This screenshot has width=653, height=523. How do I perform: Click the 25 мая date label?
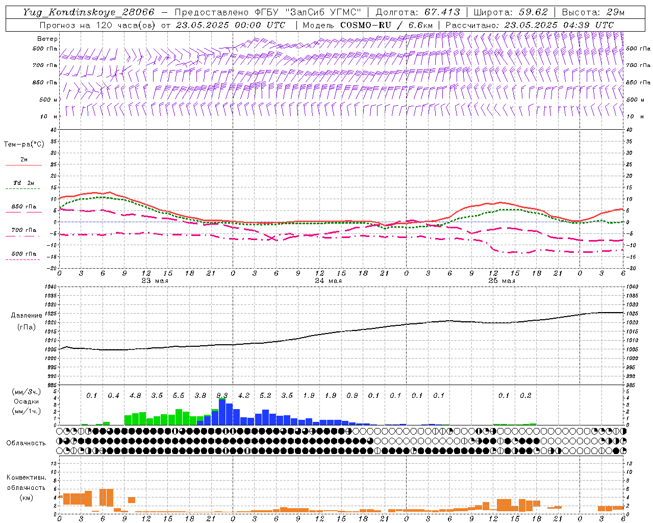501,281
